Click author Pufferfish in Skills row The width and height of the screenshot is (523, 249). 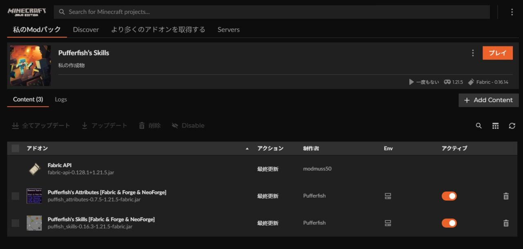pos(314,223)
